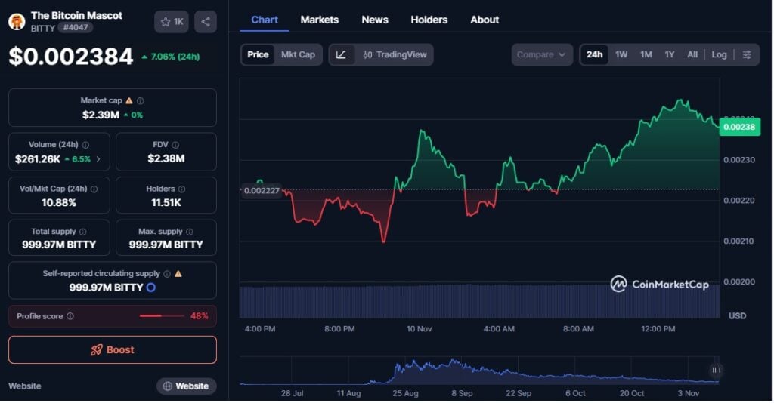Image resolution: width=774 pixels, height=403 pixels.
Task: Select the line chart type icon
Action: coord(341,54)
